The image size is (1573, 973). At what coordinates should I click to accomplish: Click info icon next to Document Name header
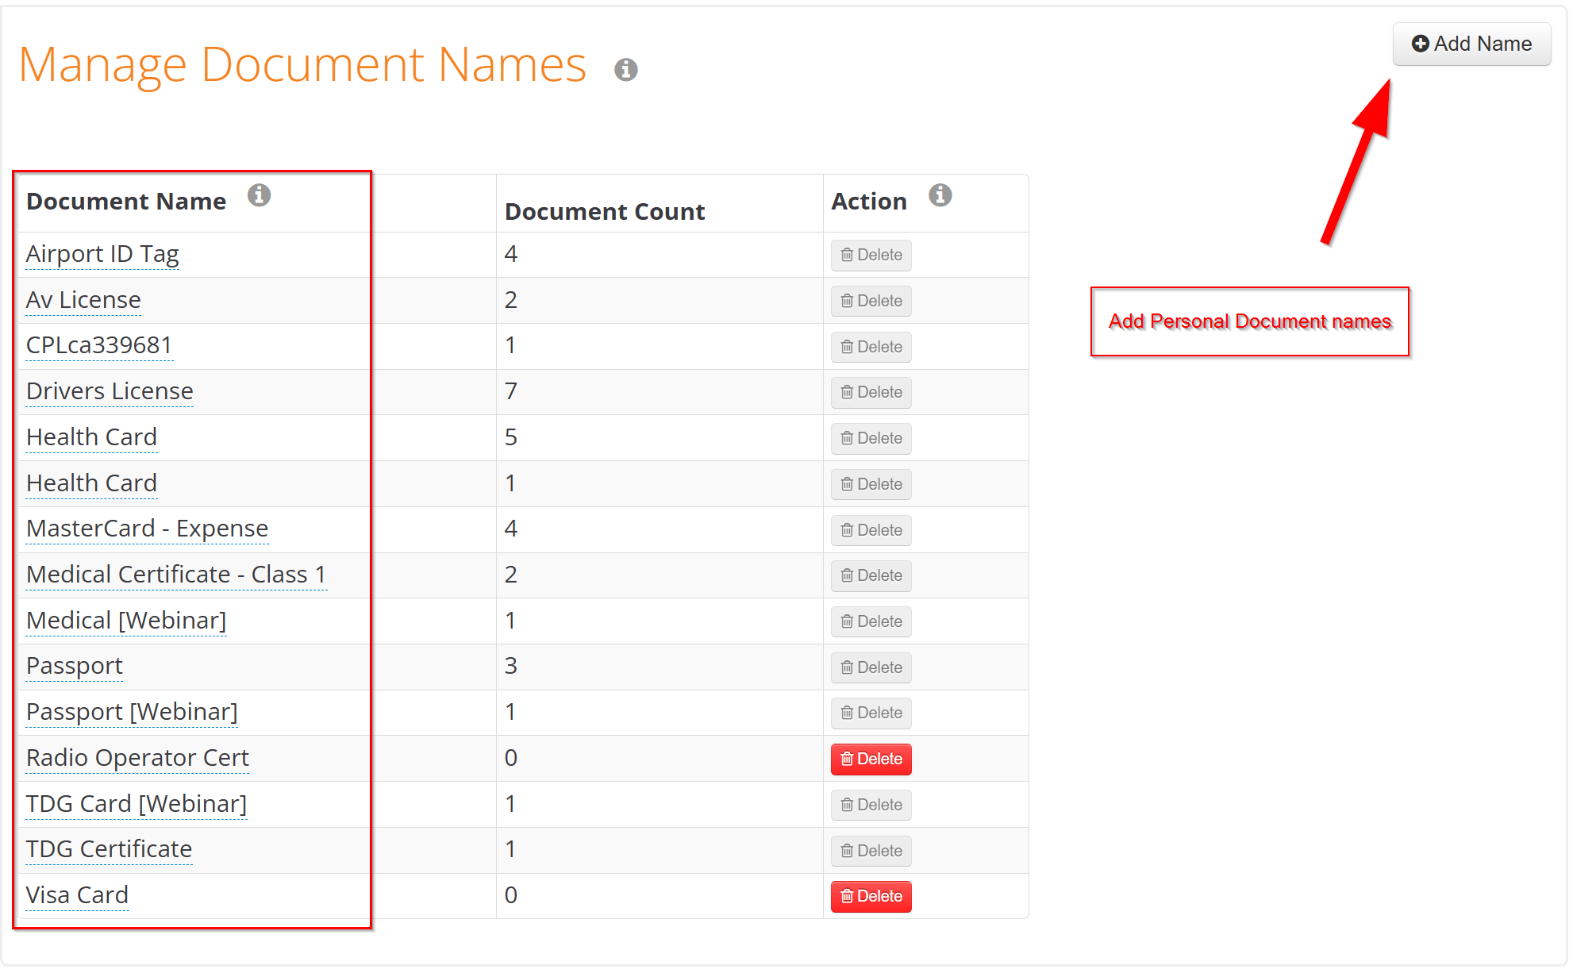click(259, 195)
